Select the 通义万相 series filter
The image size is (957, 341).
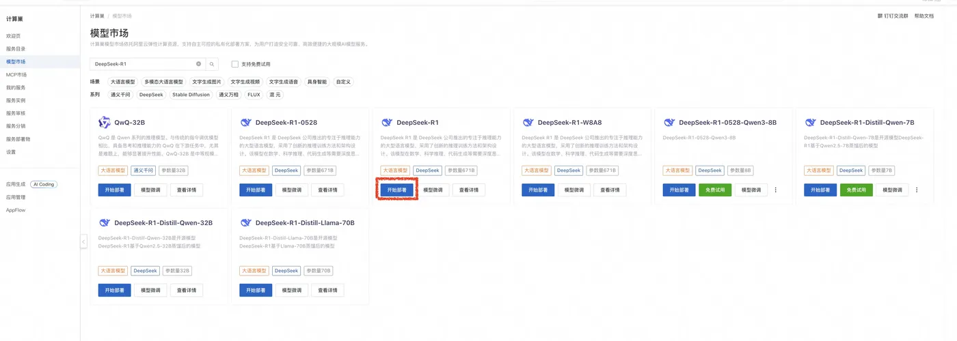tap(228, 95)
